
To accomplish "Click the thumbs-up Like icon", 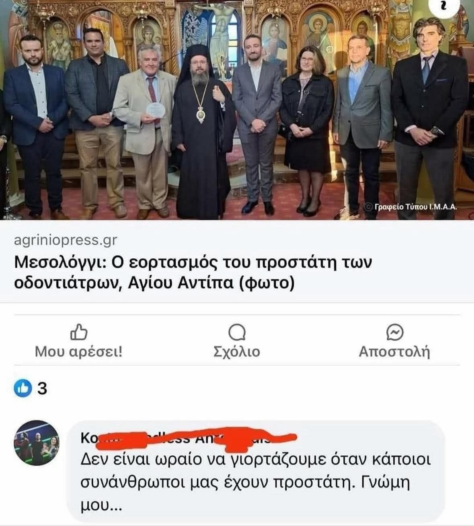I will pyautogui.click(x=79, y=332).
